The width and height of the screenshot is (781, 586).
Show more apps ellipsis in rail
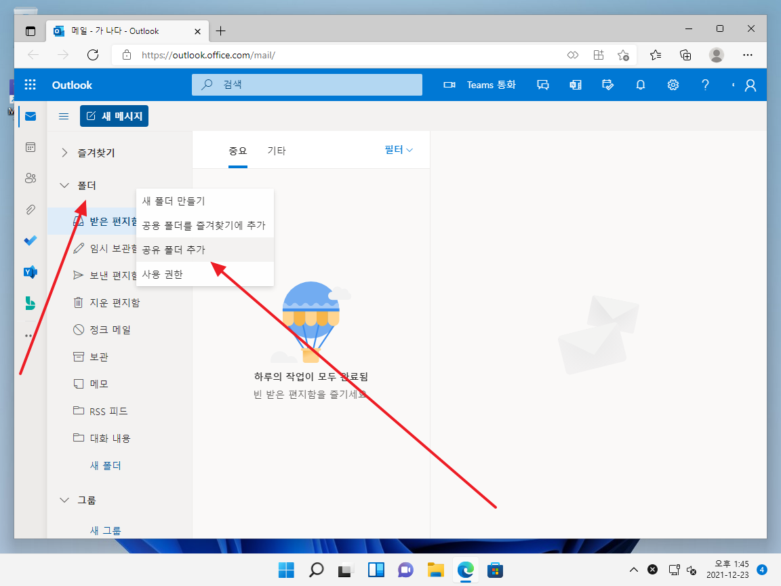(x=28, y=335)
